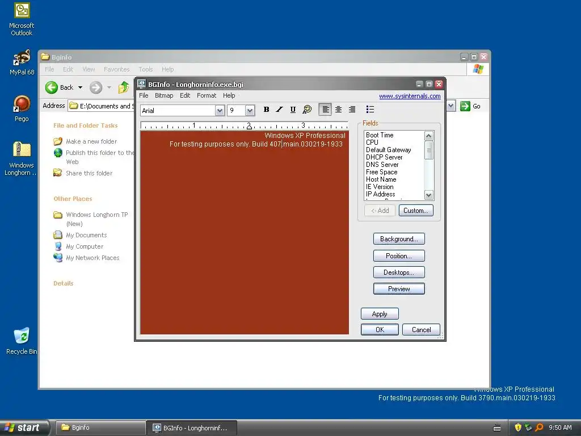This screenshot has height=436, width=581.
Task: Switch to Bginfo folder taskbar button
Action: [x=100, y=427]
